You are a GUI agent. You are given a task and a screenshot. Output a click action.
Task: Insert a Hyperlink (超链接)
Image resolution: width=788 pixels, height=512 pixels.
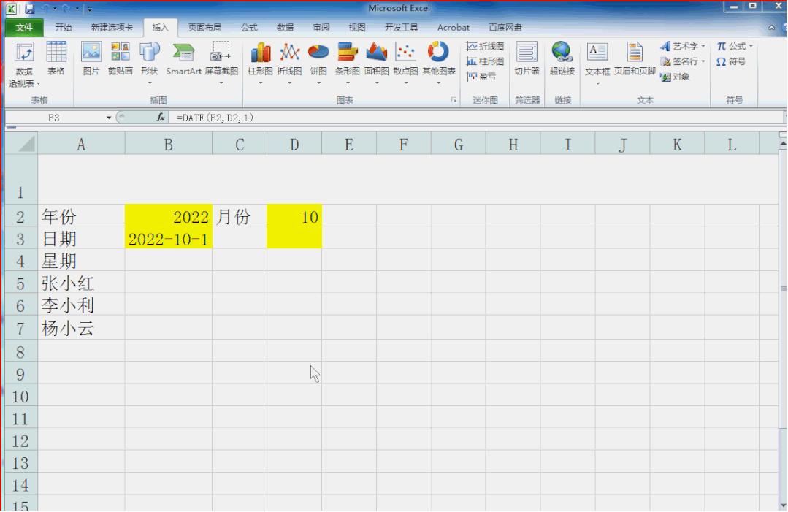(562, 59)
